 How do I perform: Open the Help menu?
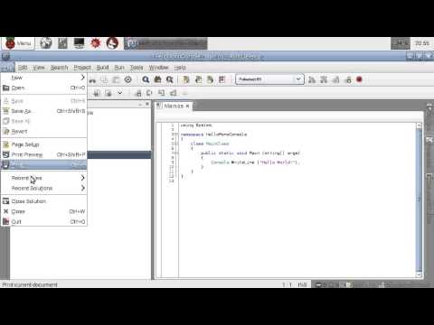point(180,68)
